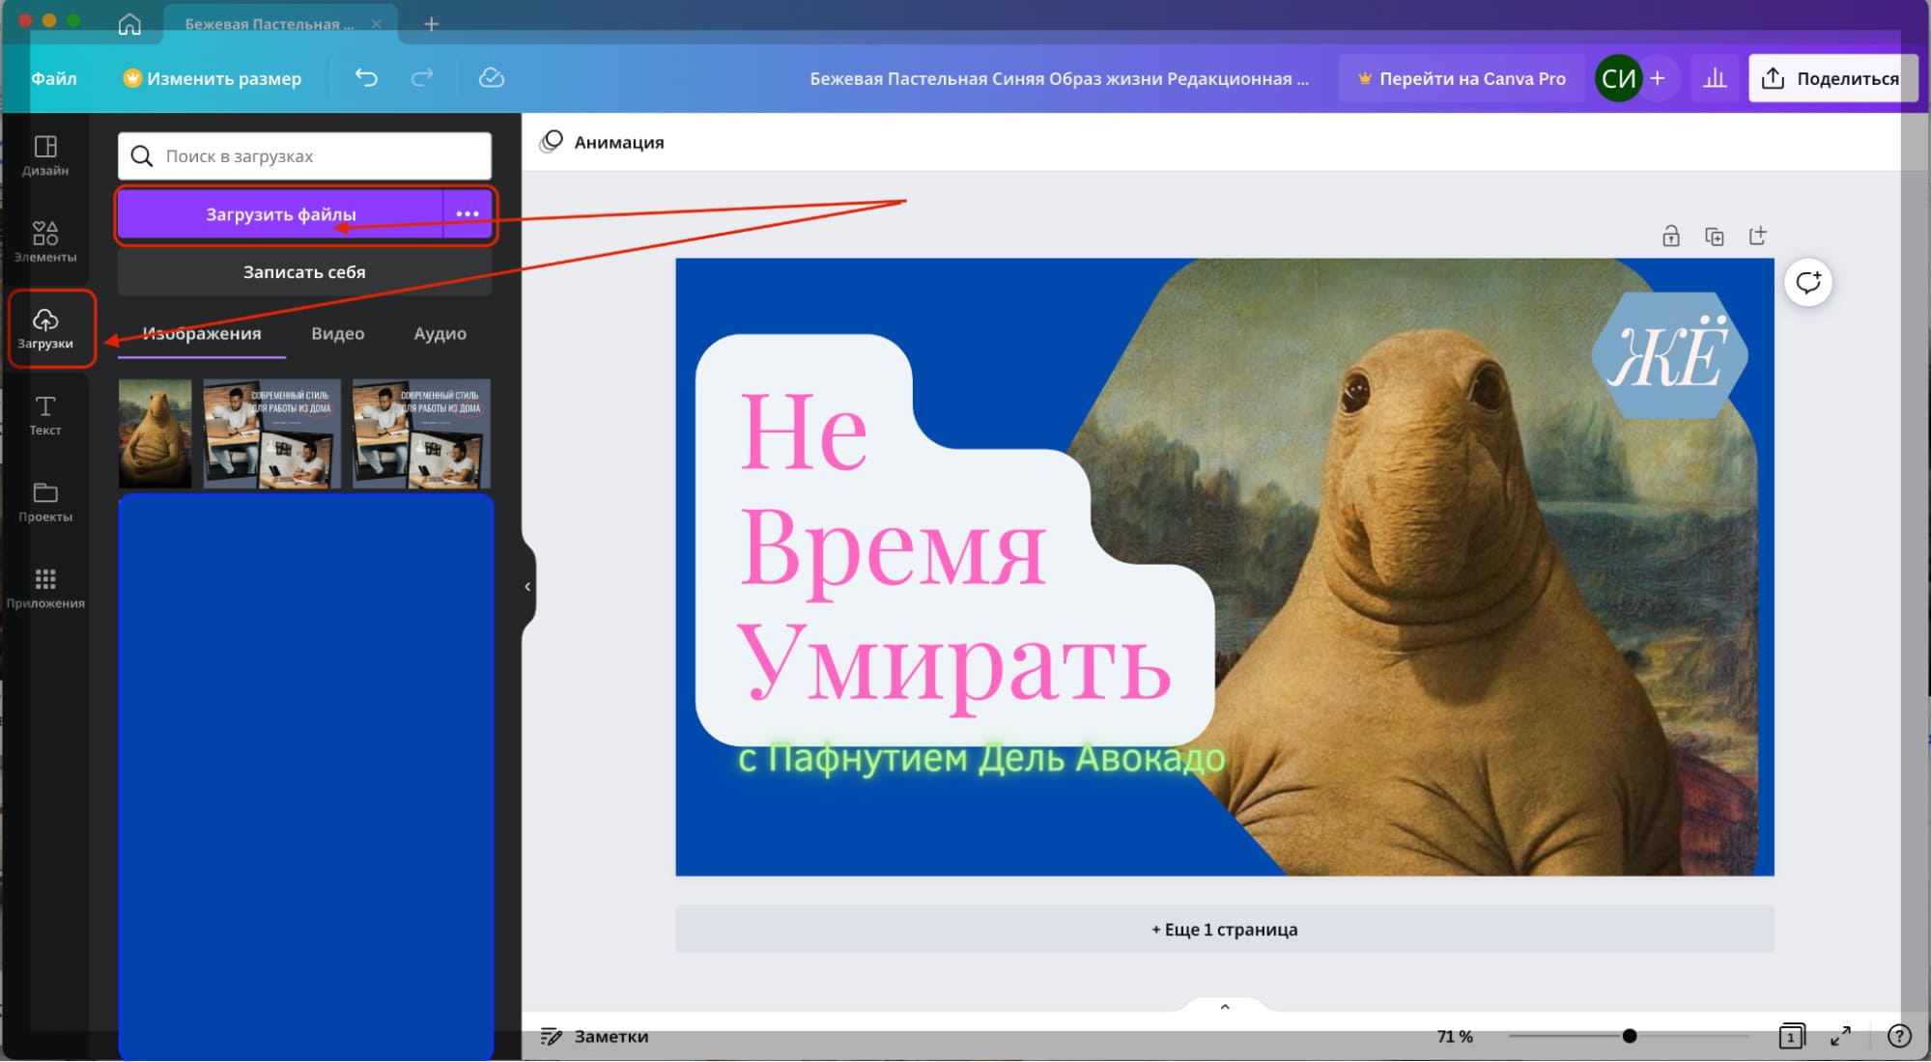
Task: Click the СИ account avatar
Action: coord(1618,78)
